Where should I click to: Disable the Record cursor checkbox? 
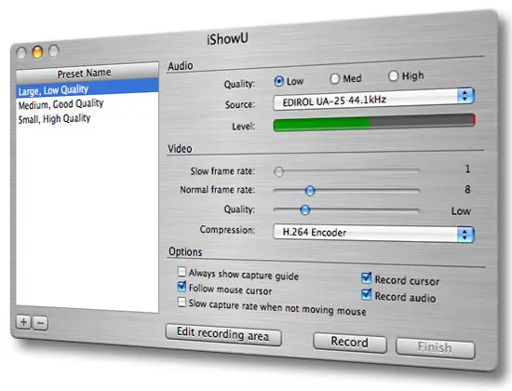(367, 278)
